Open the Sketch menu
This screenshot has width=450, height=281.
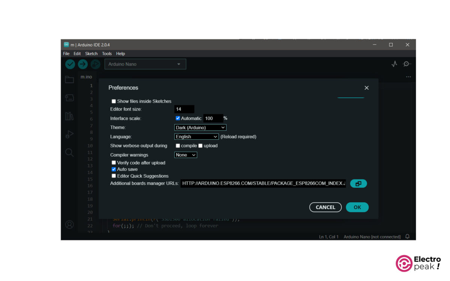click(x=91, y=54)
